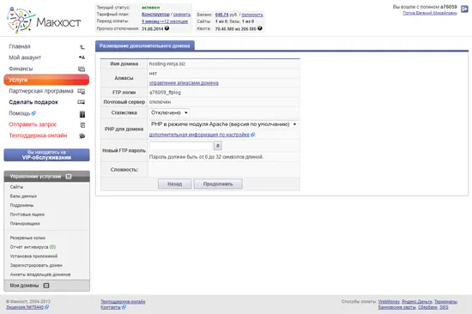This screenshot has height=314, width=472.
Task: Click the chat icon beside Техподдержка-онлайн
Action: [x=82, y=136]
